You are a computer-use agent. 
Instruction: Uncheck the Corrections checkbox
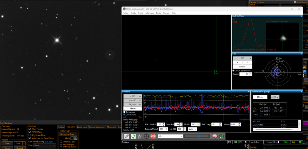[124, 114]
